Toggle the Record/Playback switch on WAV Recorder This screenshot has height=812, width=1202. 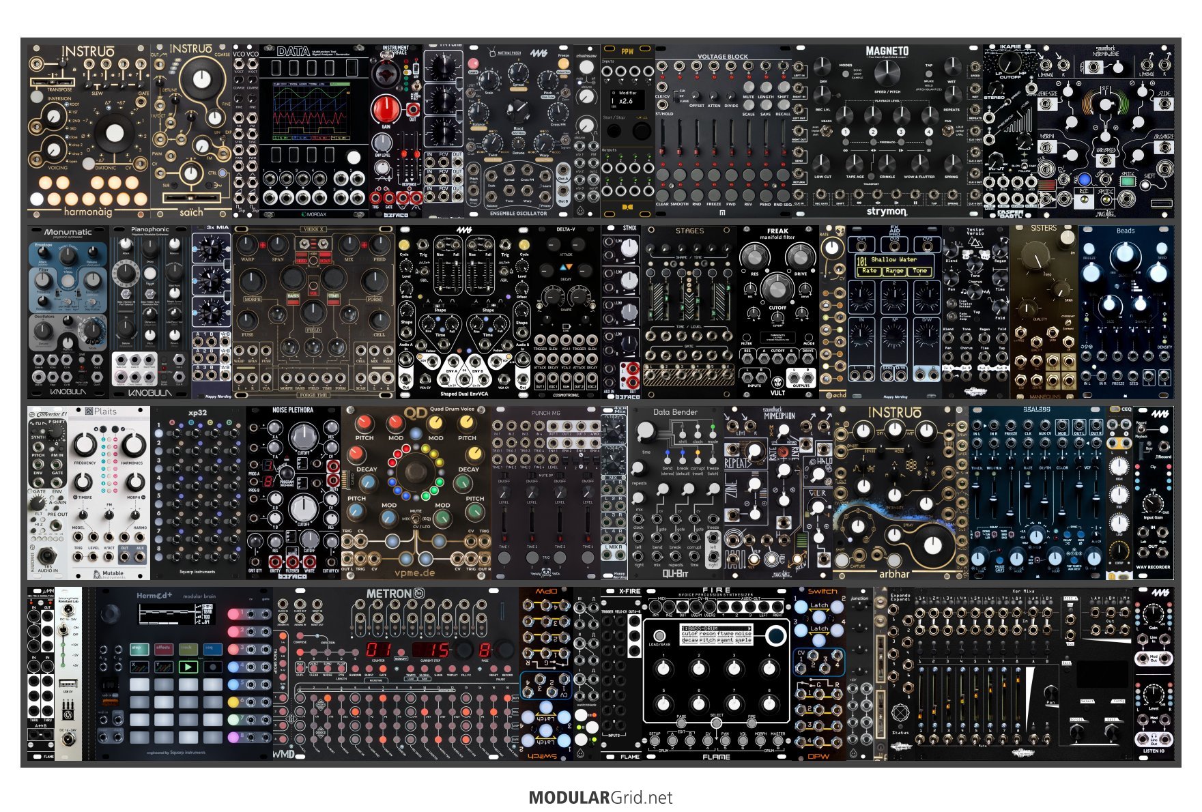pyautogui.click(x=1140, y=429)
